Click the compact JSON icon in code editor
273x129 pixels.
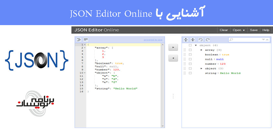[86, 40]
